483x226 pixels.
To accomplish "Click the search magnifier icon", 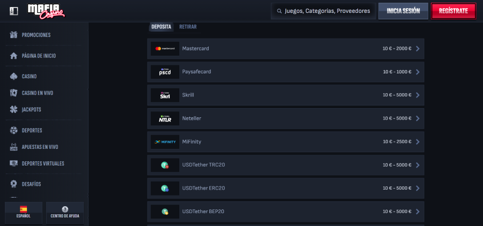I will (280, 11).
